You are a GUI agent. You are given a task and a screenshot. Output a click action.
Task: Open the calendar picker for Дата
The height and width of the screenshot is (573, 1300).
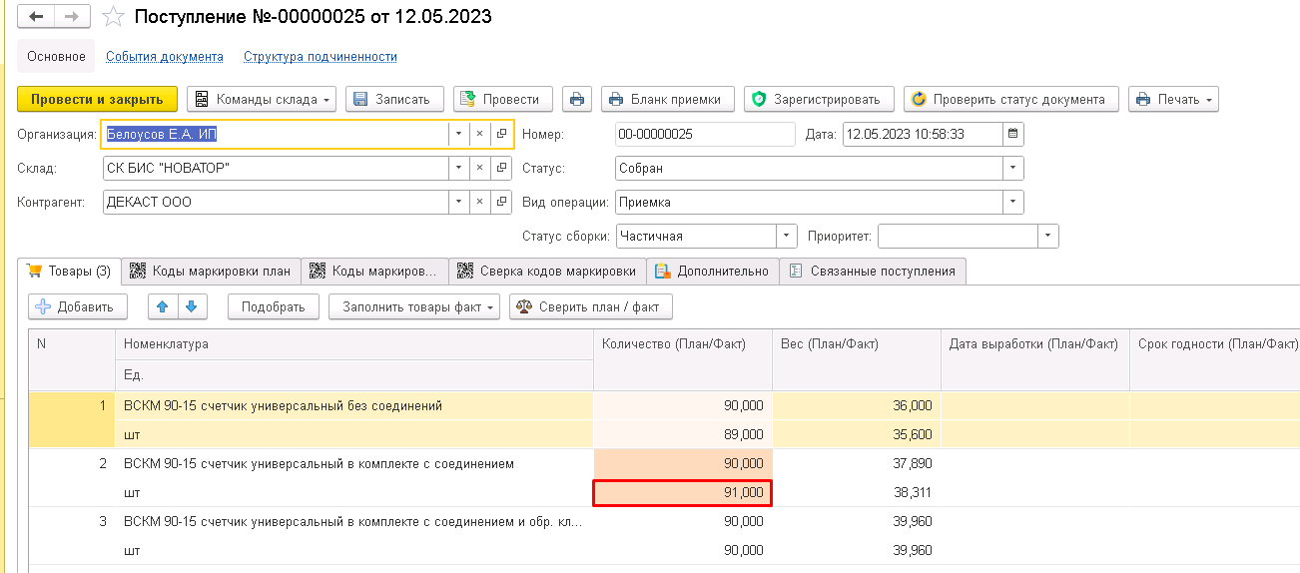tap(1012, 134)
